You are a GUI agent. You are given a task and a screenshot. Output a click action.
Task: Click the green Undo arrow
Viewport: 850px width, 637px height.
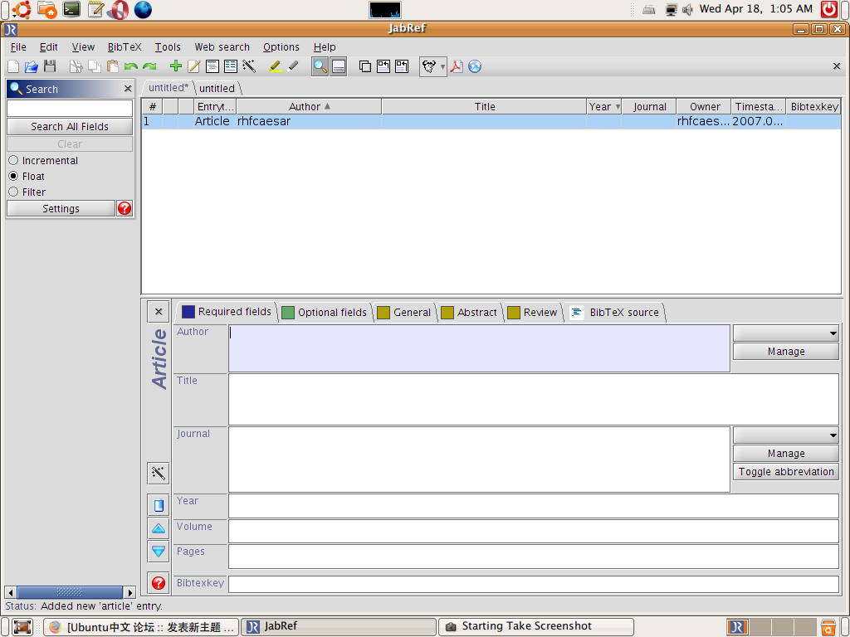tap(131, 66)
